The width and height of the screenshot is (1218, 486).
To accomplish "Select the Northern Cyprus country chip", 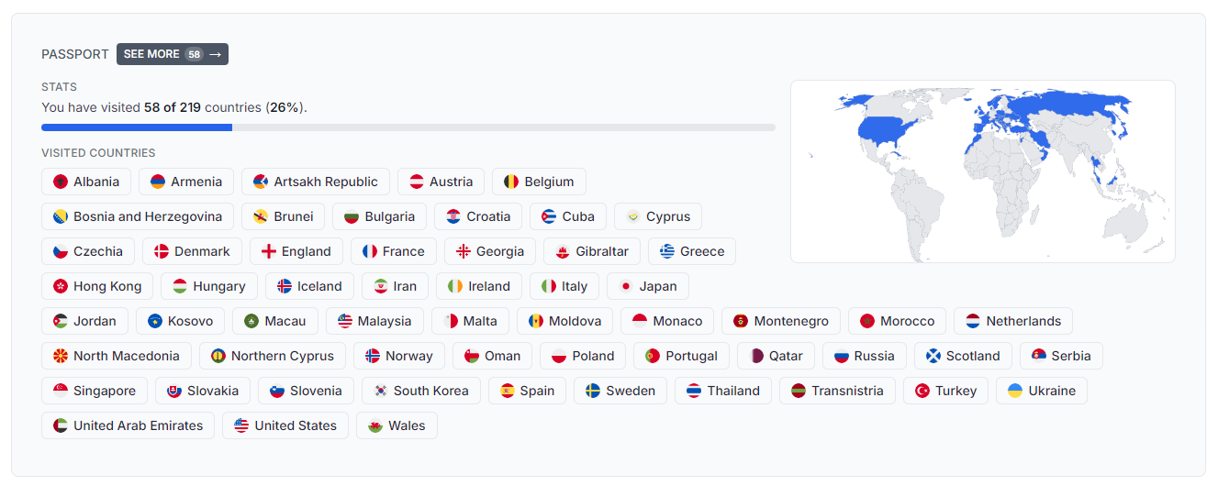I will (273, 356).
